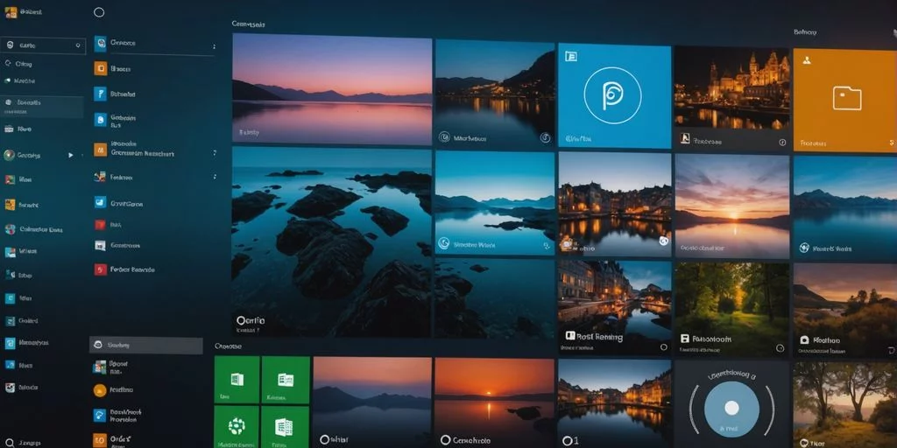Click the section header above the green tiles
This screenshot has height=448, width=897.
coord(228,346)
